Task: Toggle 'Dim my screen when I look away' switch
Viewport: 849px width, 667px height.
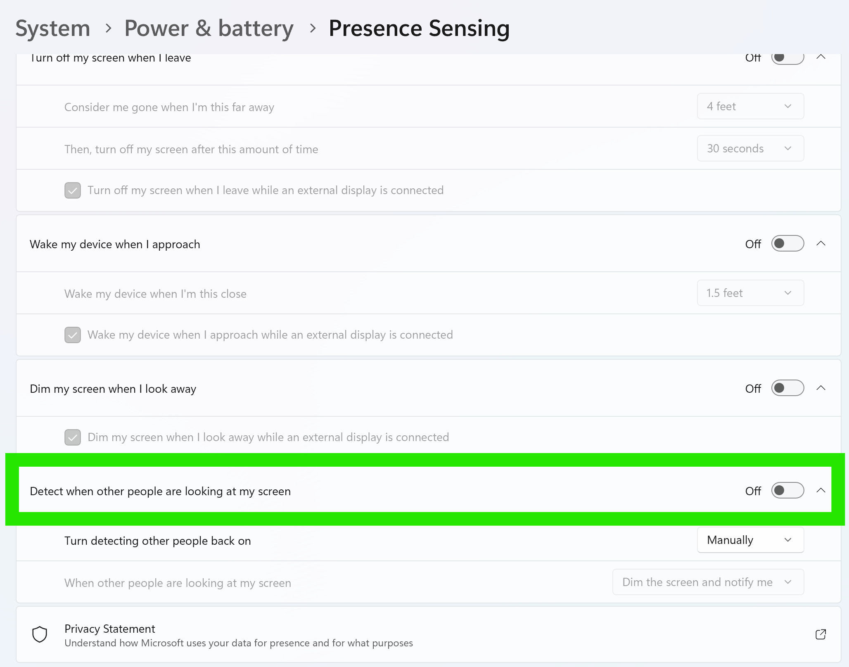Action: click(787, 388)
